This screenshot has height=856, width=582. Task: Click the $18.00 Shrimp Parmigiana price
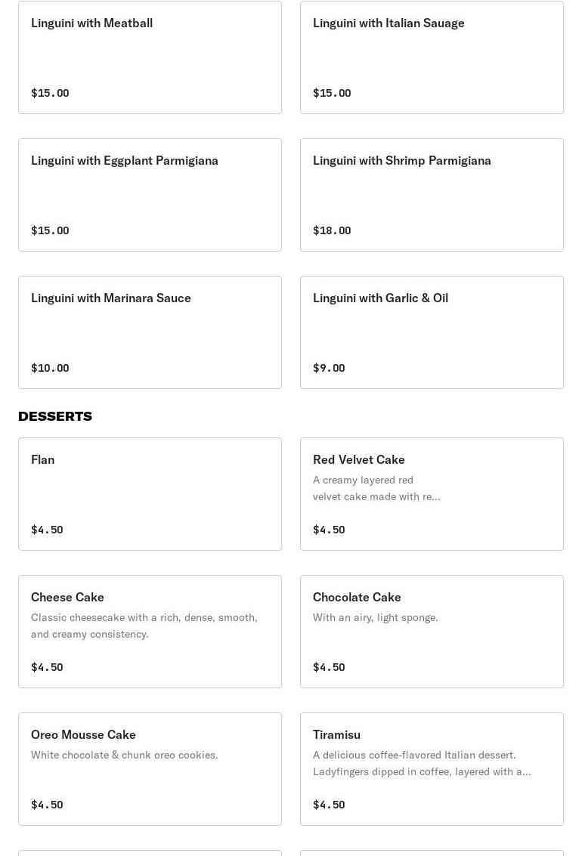[332, 230]
